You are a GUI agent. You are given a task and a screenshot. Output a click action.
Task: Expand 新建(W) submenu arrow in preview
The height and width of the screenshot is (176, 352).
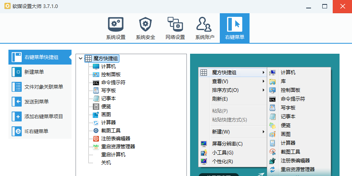coord(263,132)
